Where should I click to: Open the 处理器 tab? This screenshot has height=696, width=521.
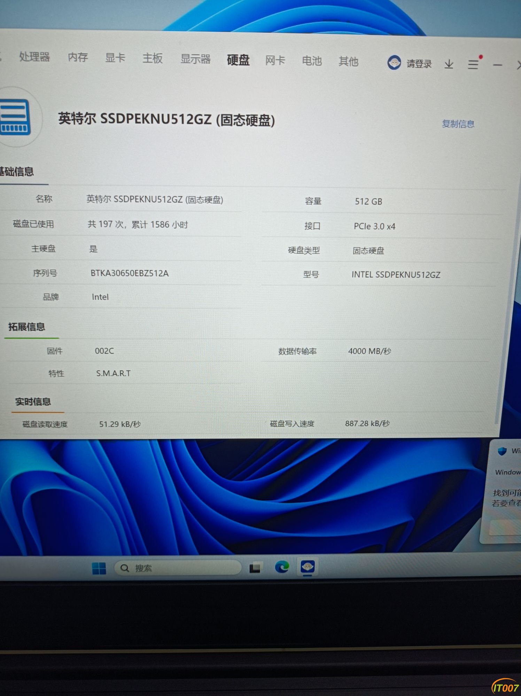point(34,57)
